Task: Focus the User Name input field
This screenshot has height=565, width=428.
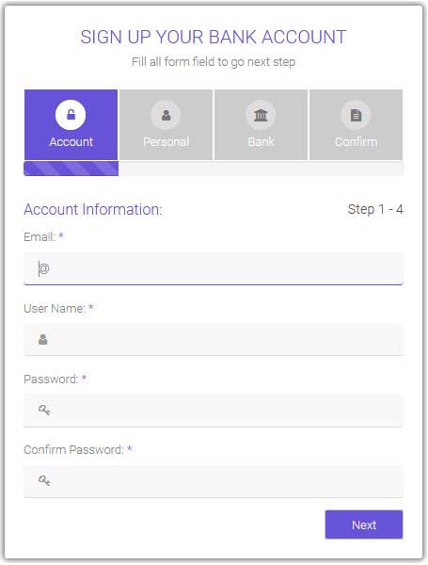Action: pos(214,339)
